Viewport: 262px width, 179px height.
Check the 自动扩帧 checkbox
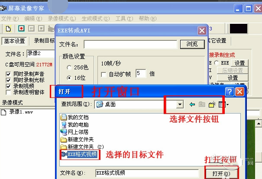(104, 75)
